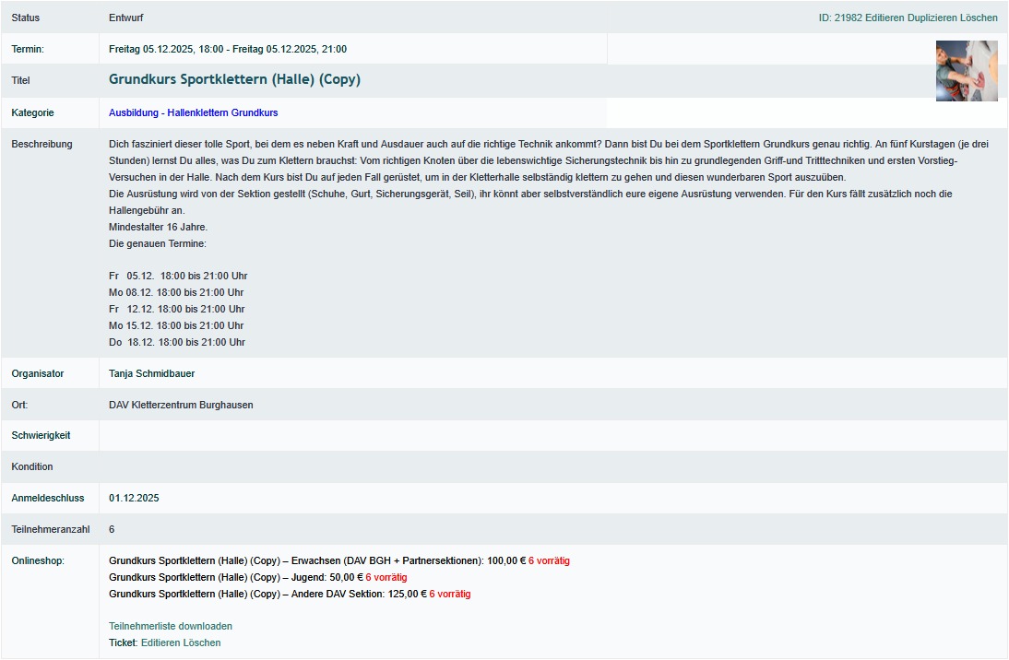Screen dimensions: 1009x660
Task: Select the Andere DAV Sektion 125,00 € item
Action: [x=267, y=594]
